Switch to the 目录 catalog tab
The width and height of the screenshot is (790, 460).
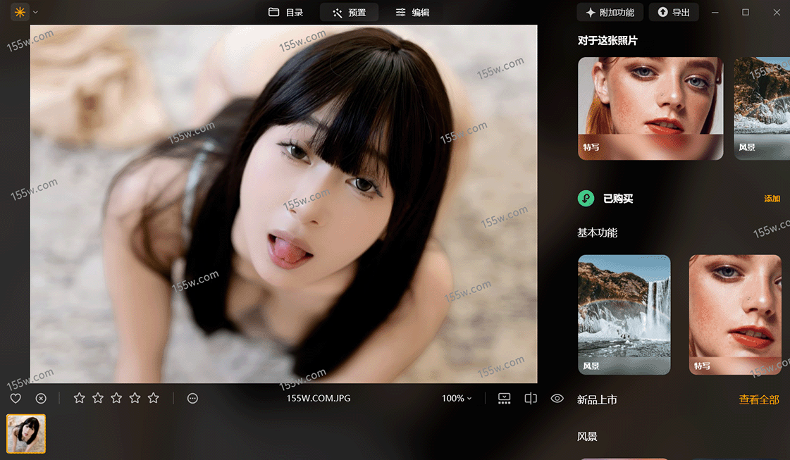pyautogui.click(x=285, y=12)
